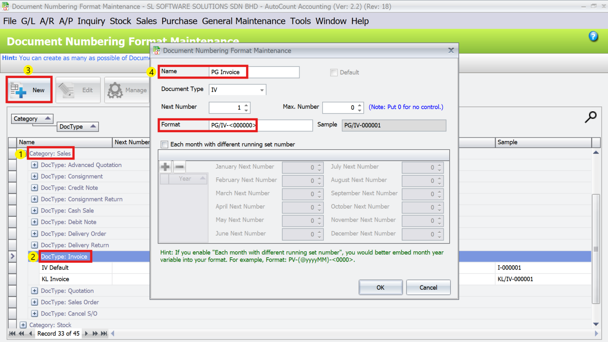This screenshot has width=608, height=342.
Task: Open the General Maintenance menu
Action: pyautogui.click(x=243, y=21)
